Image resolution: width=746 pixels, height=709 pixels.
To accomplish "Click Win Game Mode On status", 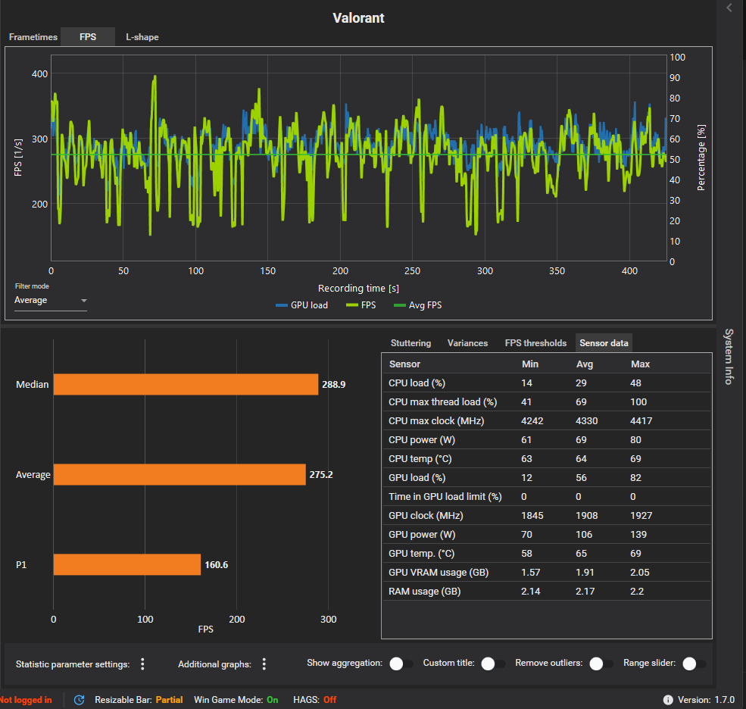I will [236, 700].
